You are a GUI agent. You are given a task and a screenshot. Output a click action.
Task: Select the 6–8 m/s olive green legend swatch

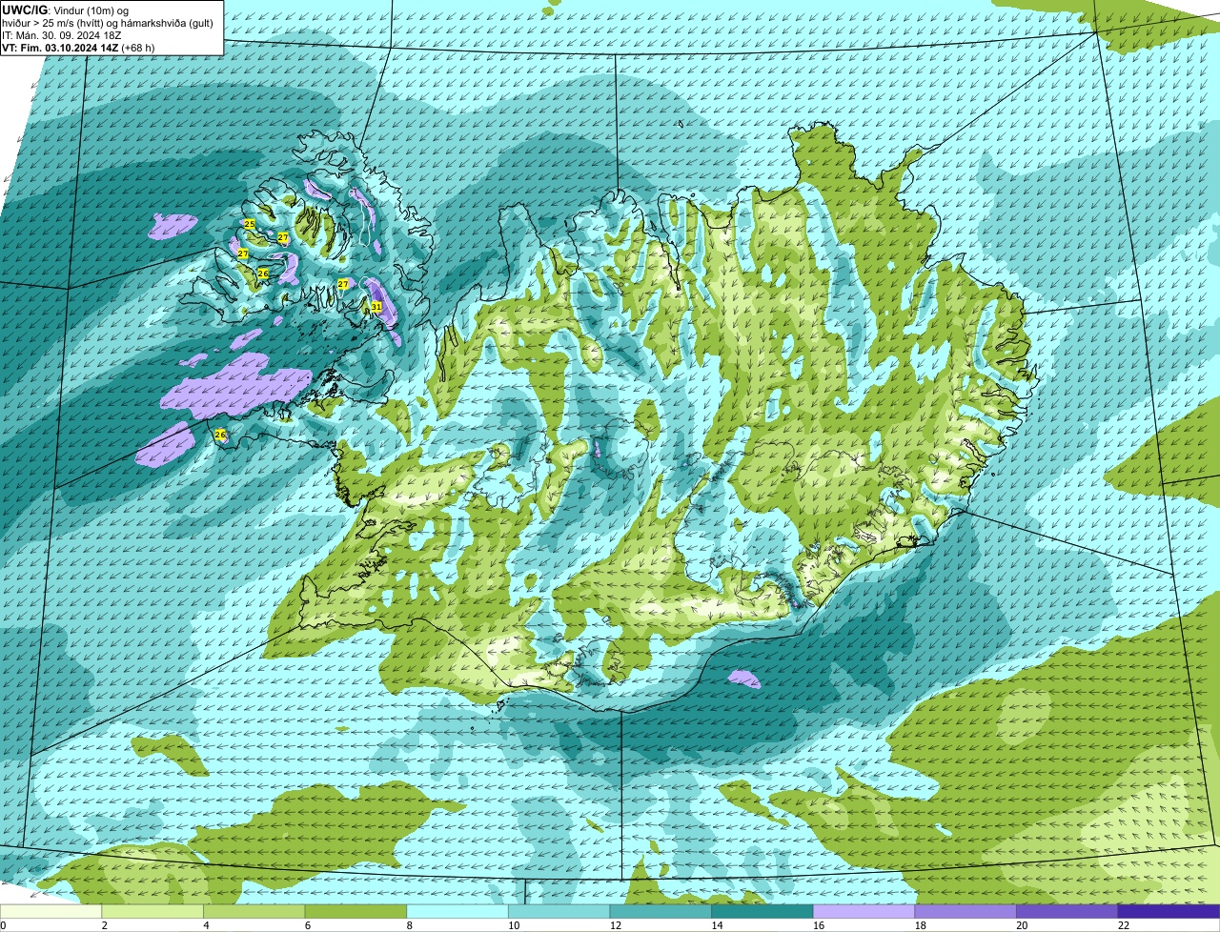[x=356, y=911]
